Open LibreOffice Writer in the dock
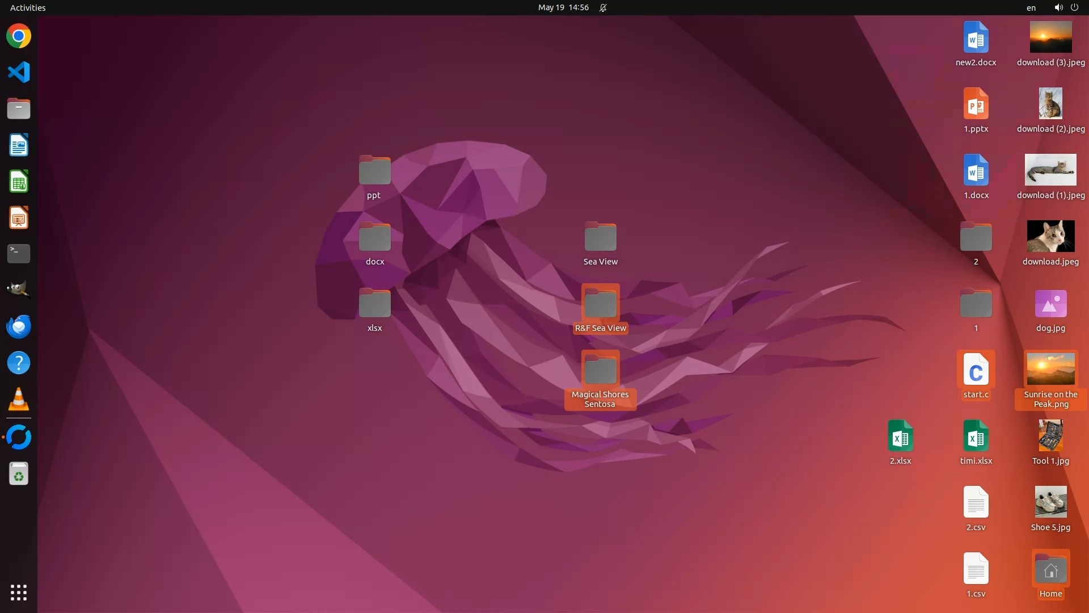The height and width of the screenshot is (613, 1089). pyautogui.click(x=19, y=145)
